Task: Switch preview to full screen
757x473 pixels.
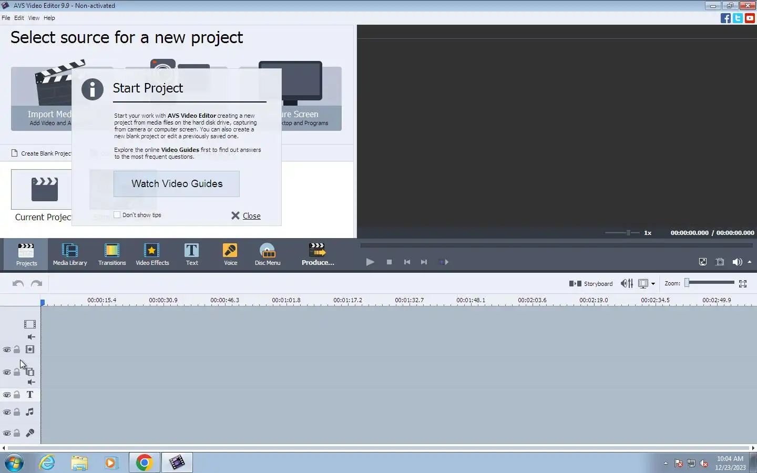Action: click(x=703, y=262)
